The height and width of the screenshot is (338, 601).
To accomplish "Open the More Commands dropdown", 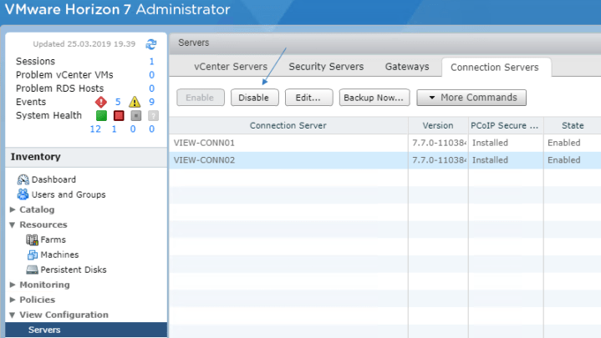I will 471,98.
